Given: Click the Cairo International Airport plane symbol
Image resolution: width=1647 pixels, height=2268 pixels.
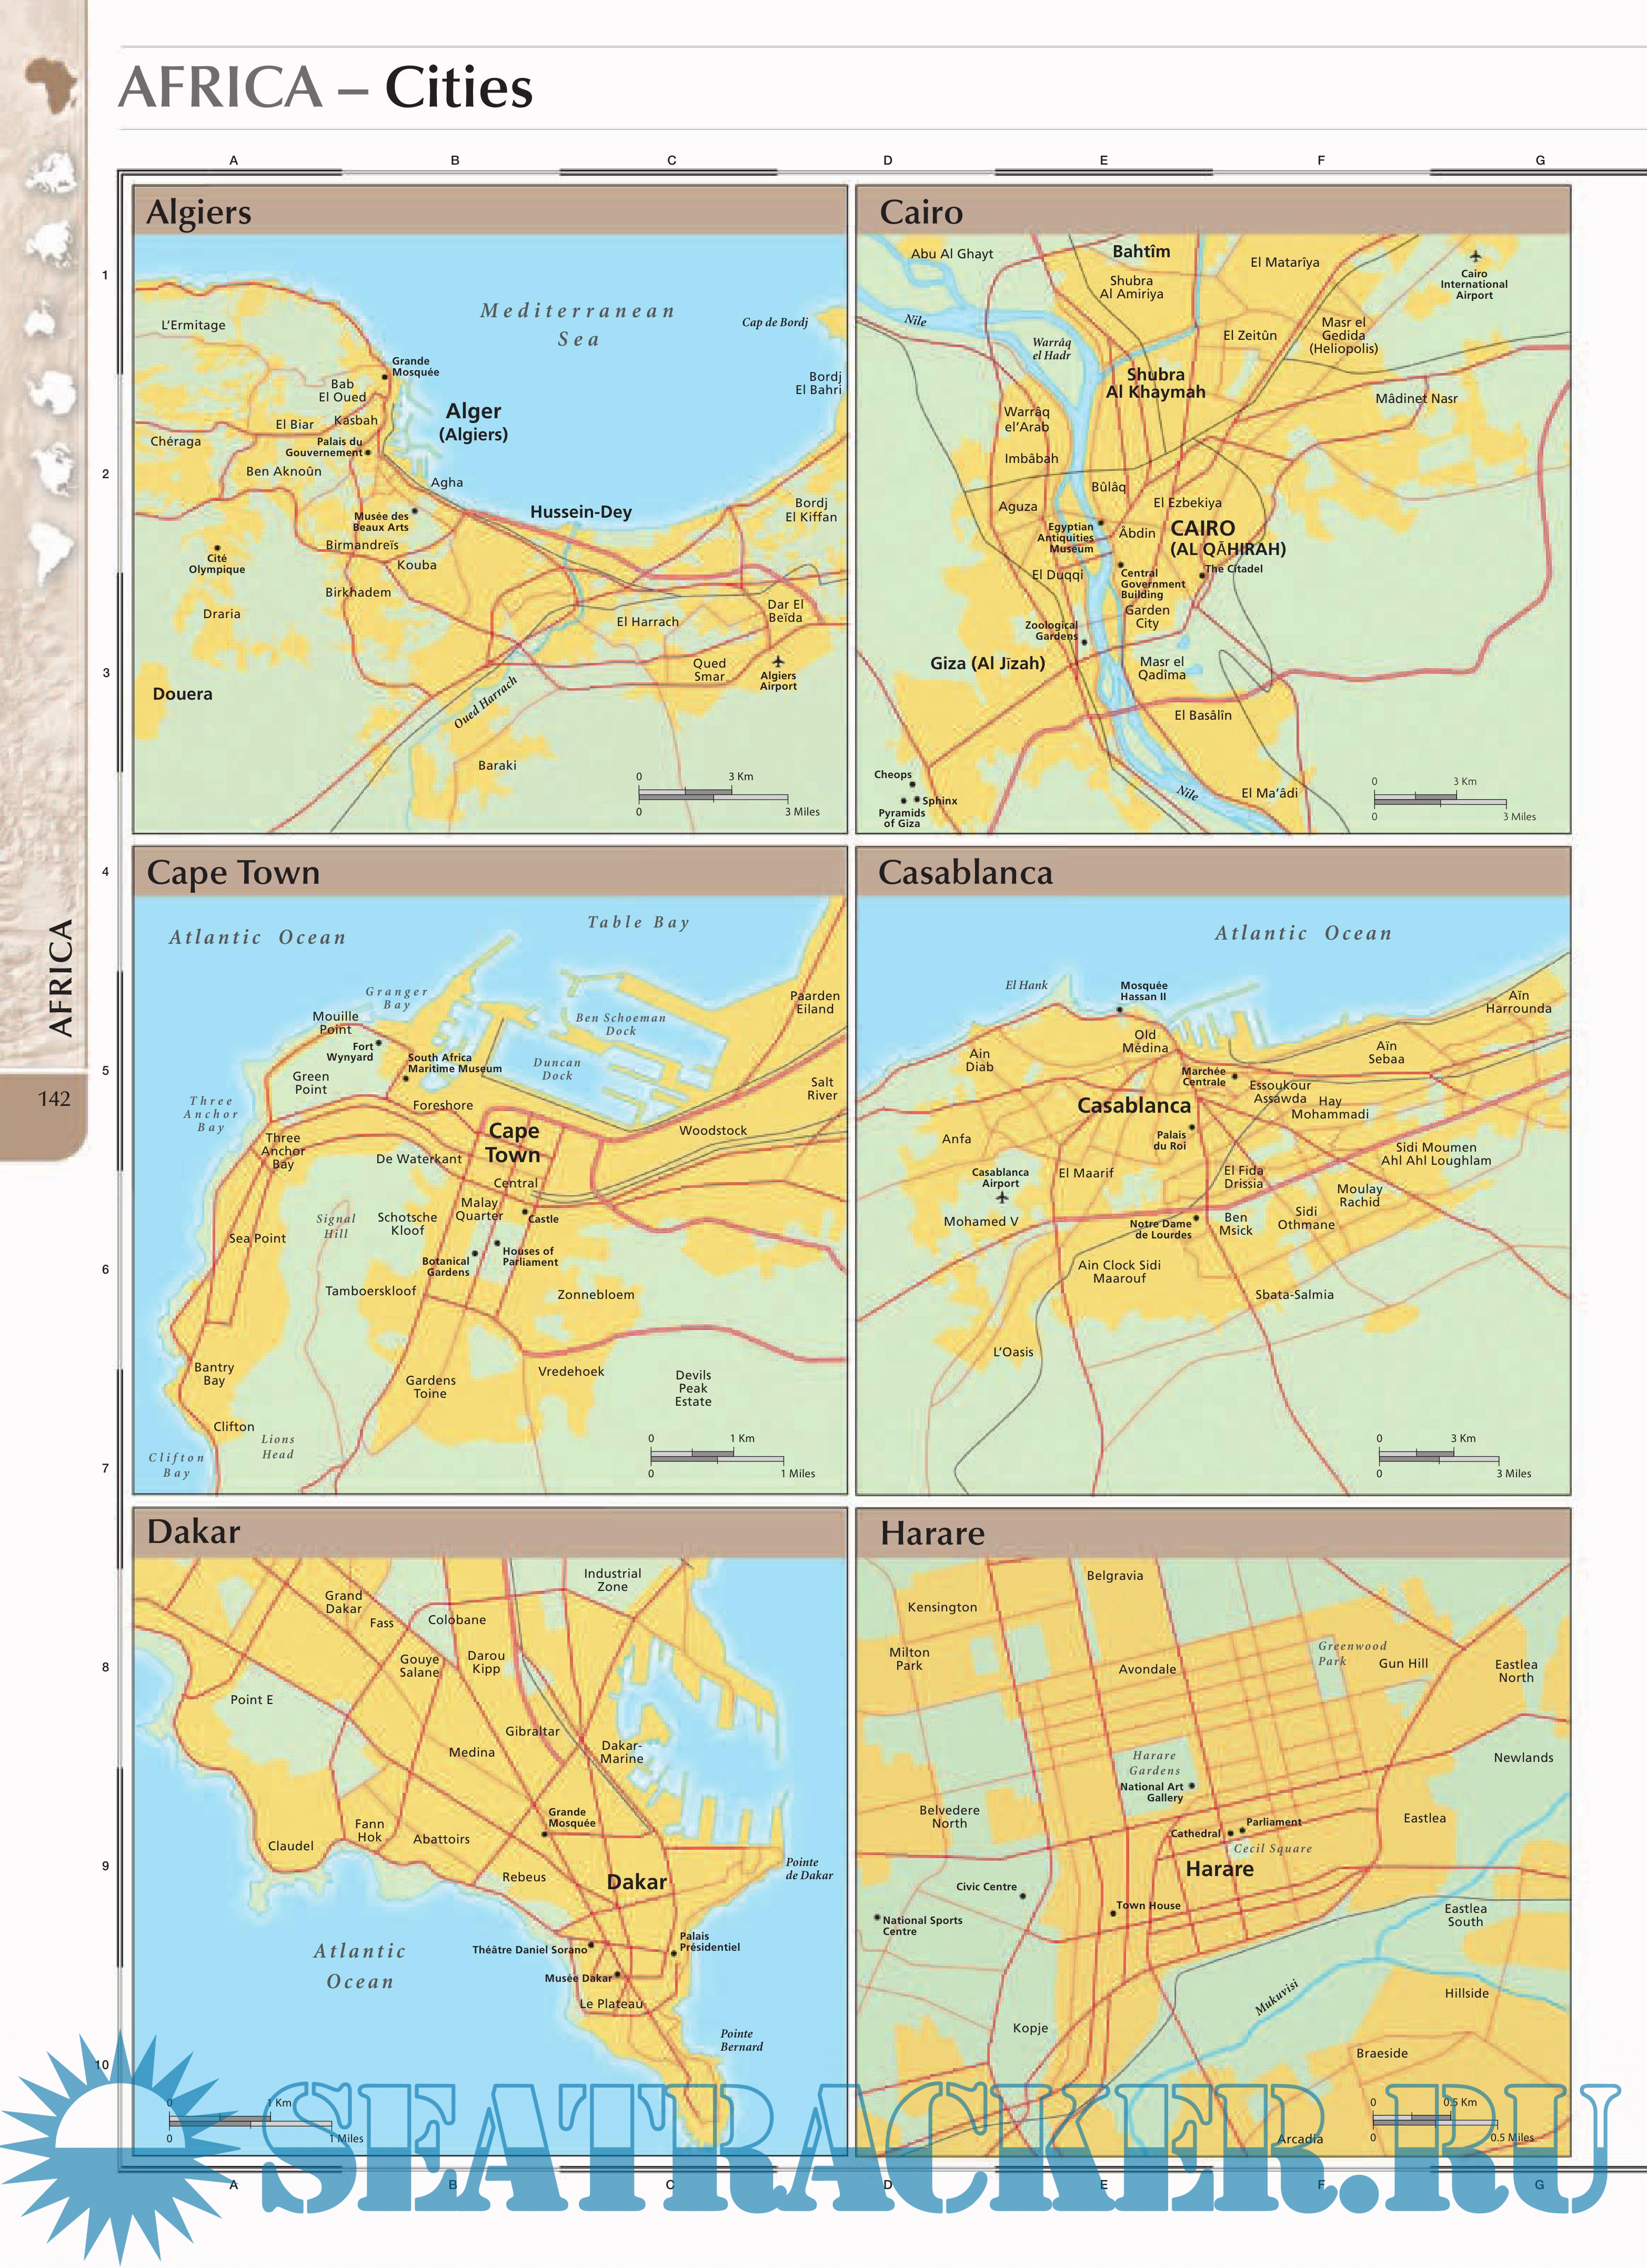Looking at the screenshot, I should (x=1475, y=256).
